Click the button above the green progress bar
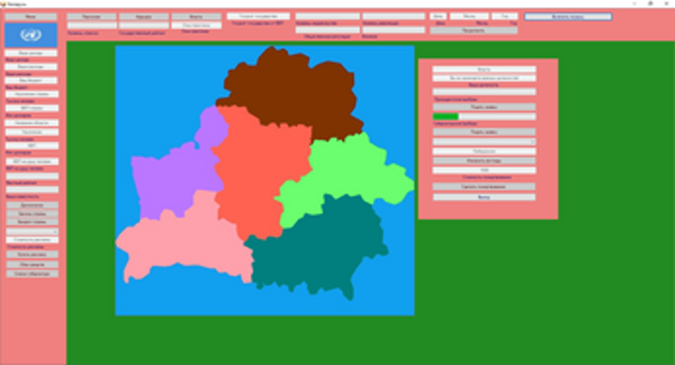The image size is (675, 365). [x=485, y=107]
